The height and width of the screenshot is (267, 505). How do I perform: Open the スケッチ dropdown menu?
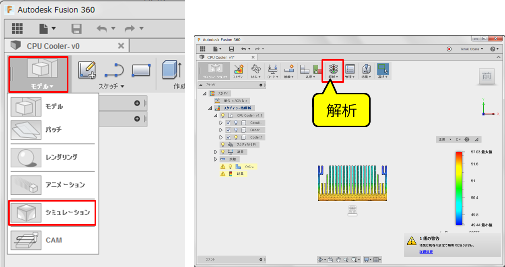tap(111, 86)
